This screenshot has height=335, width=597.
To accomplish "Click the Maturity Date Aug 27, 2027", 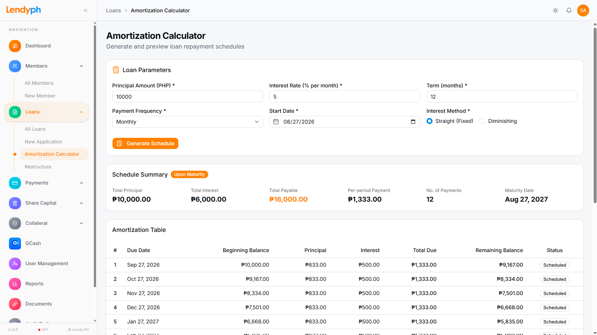I will (526, 199).
